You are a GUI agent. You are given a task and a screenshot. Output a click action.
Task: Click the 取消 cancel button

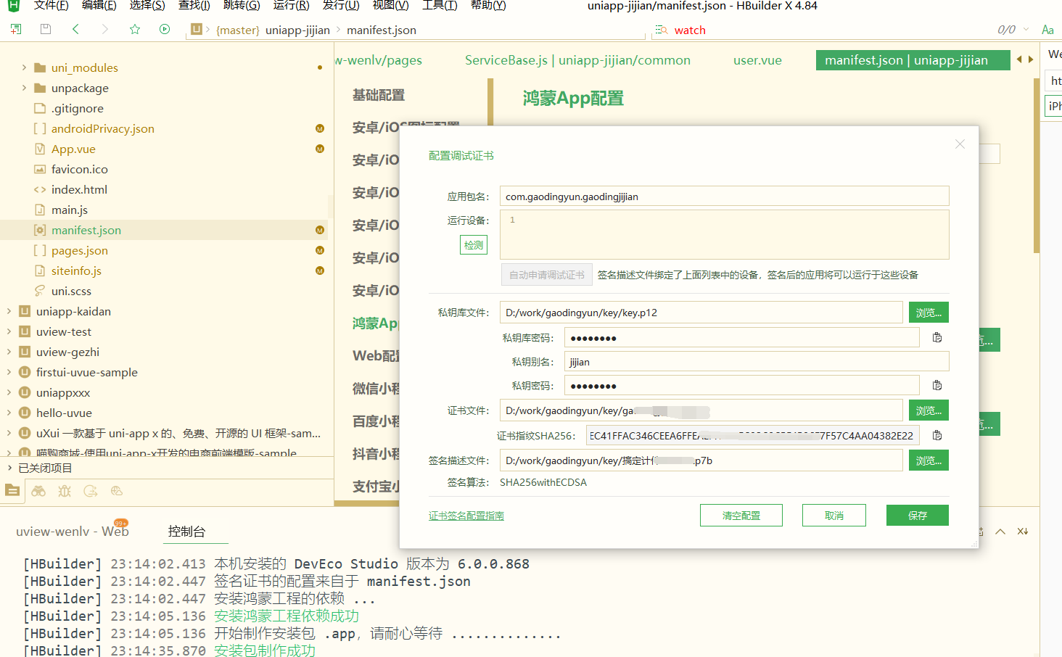(834, 516)
